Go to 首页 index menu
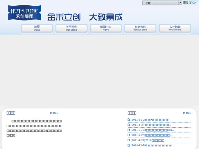This screenshot has width=199, height=149. [37, 28]
